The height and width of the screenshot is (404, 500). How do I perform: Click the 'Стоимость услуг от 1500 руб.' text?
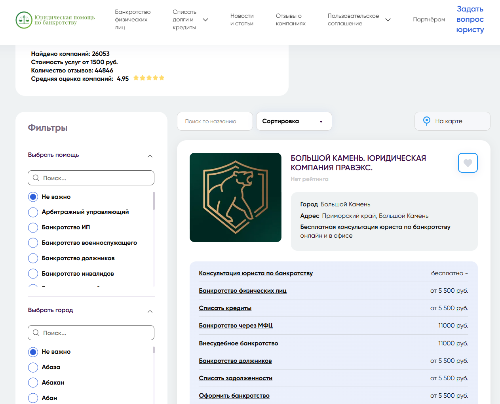click(x=74, y=62)
